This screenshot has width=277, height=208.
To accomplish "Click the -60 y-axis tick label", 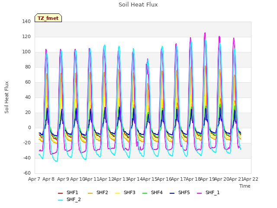I will point(27,173).
